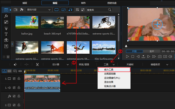Image resolution: width=175 pixels, height=109 pixels.
Task: Click the next frame button
Action: coord(149,57)
